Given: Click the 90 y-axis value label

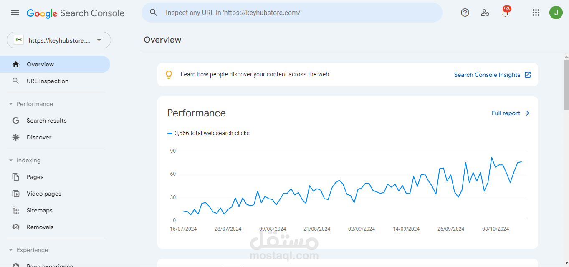Looking at the screenshot, I should pos(173,151).
